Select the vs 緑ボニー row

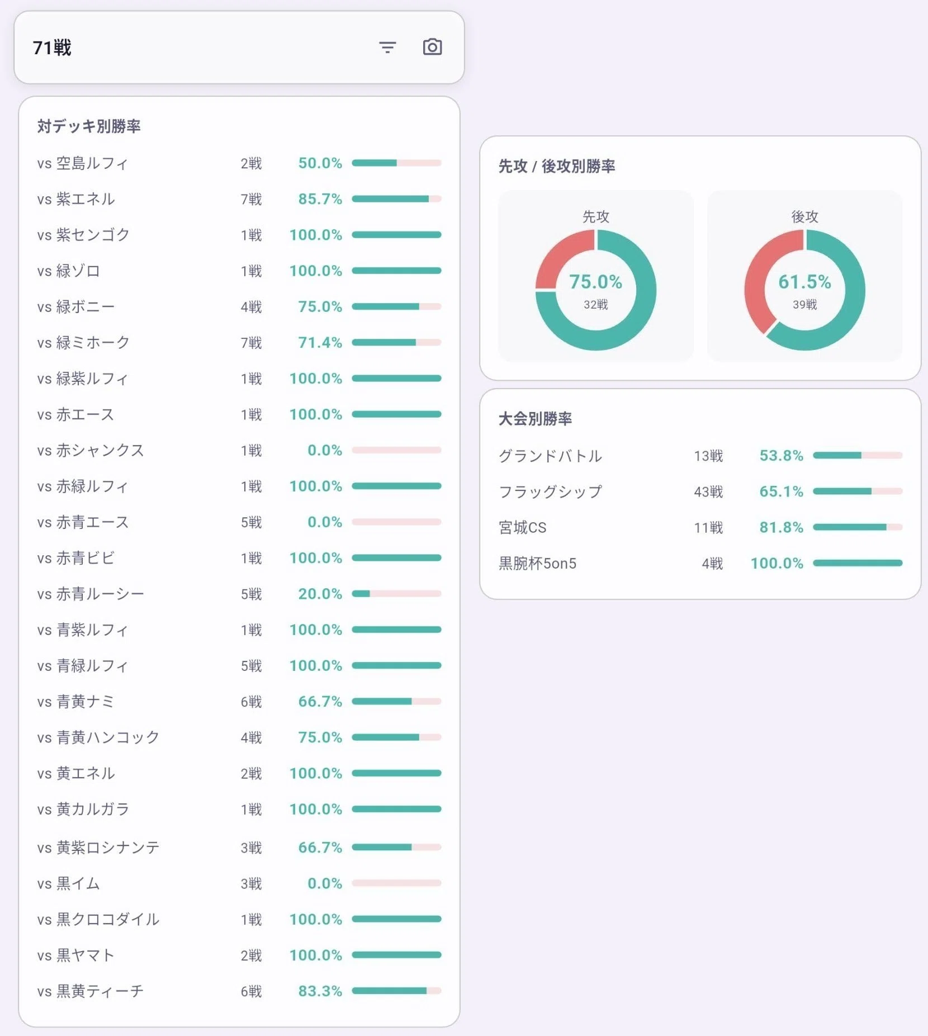(x=239, y=306)
